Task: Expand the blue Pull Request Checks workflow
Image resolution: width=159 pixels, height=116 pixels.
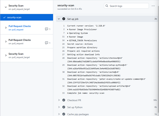Action: pos(6,28)
